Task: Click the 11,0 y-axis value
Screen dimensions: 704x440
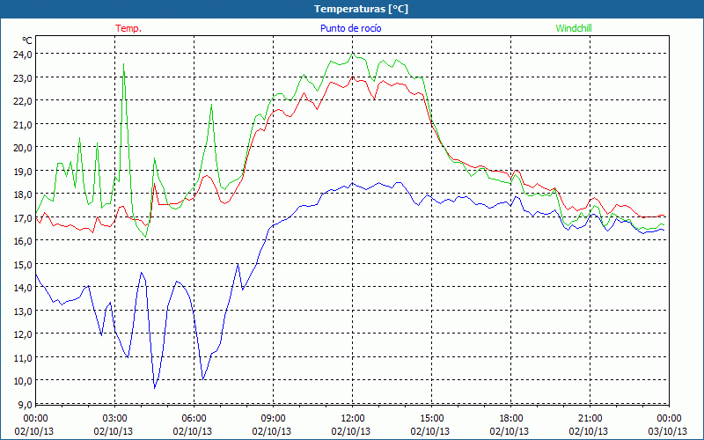Action: click(23, 358)
